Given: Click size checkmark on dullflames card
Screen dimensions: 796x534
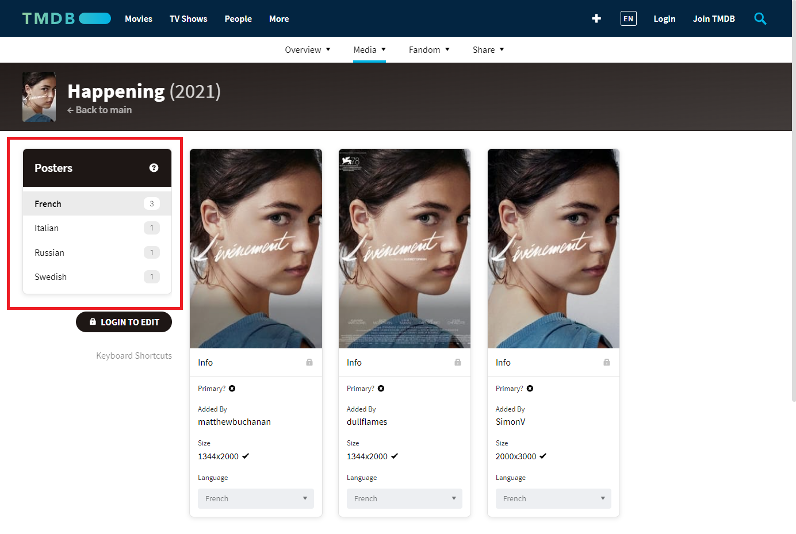Looking at the screenshot, I should (395, 456).
